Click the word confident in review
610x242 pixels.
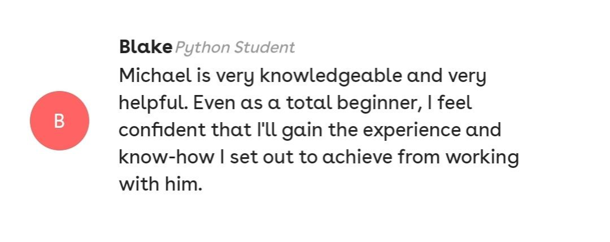click(162, 129)
